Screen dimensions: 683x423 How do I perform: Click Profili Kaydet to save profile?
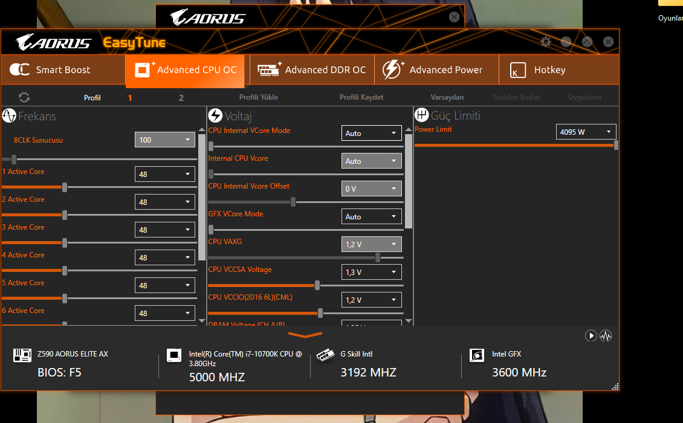coord(361,97)
